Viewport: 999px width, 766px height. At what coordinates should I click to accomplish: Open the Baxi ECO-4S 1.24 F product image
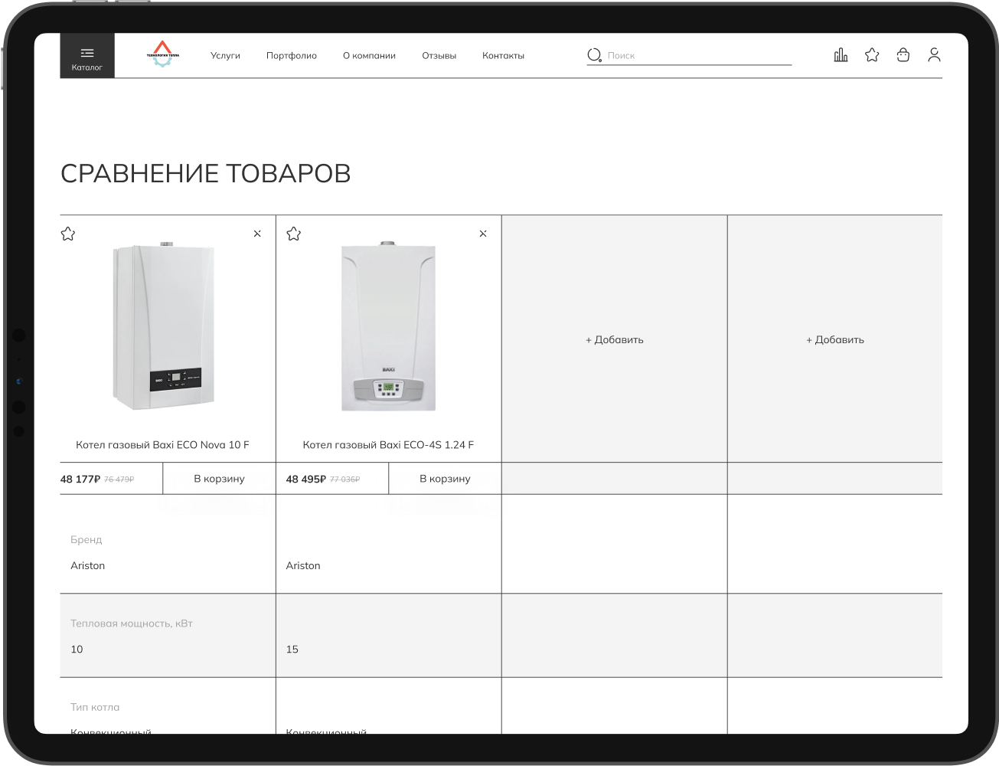(388, 326)
